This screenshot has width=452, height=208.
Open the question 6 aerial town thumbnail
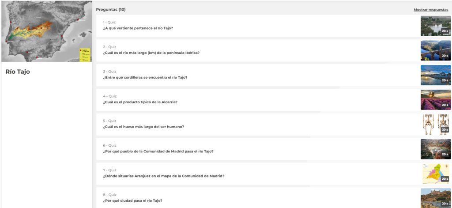[435, 149]
